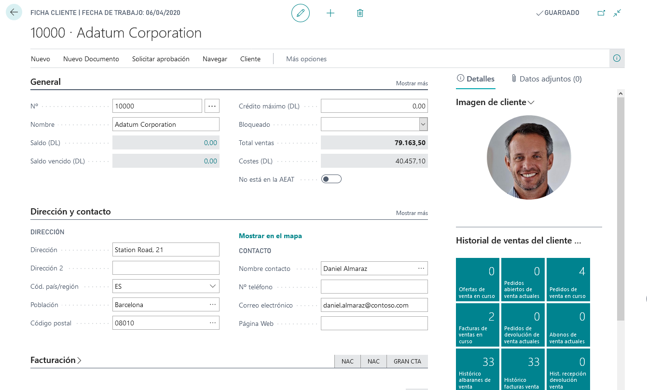Open the Bloqueado dropdown
The height and width of the screenshot is (390, 647).
coord(423,124)
